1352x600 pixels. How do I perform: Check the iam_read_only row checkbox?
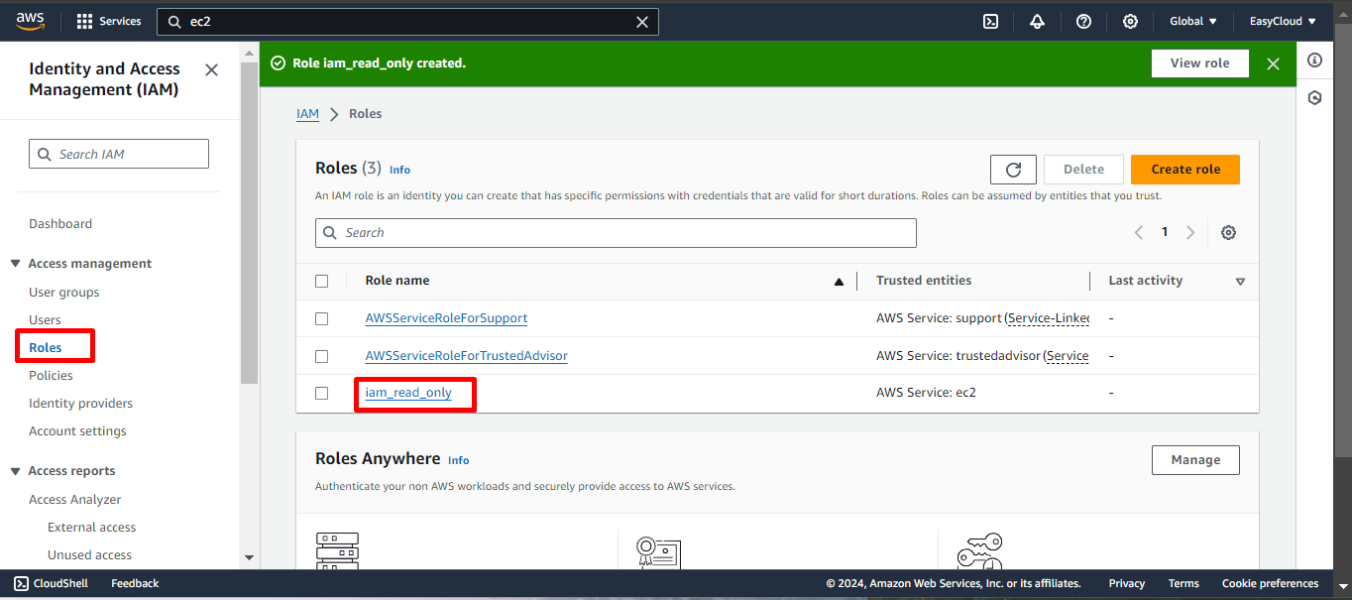tap(321, 393)
